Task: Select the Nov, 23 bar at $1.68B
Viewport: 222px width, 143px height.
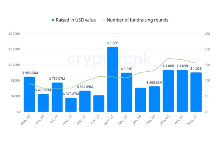Action: point(113,79)
